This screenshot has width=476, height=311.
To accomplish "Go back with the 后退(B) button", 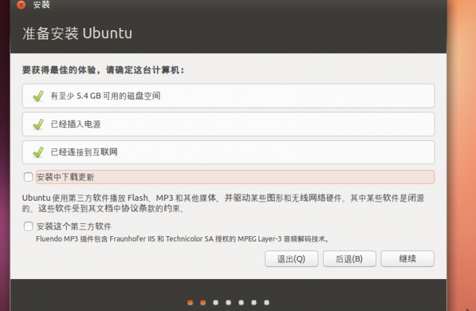I will [350, 259].
